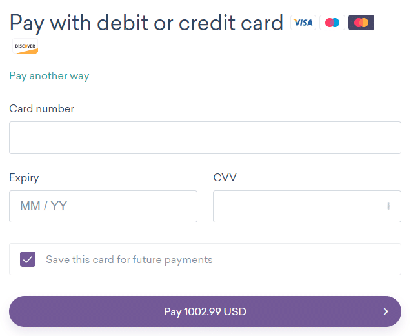The width and height of the screenshot is (411, 336).
Task: Click the save card option container
Action: (205, 259)
